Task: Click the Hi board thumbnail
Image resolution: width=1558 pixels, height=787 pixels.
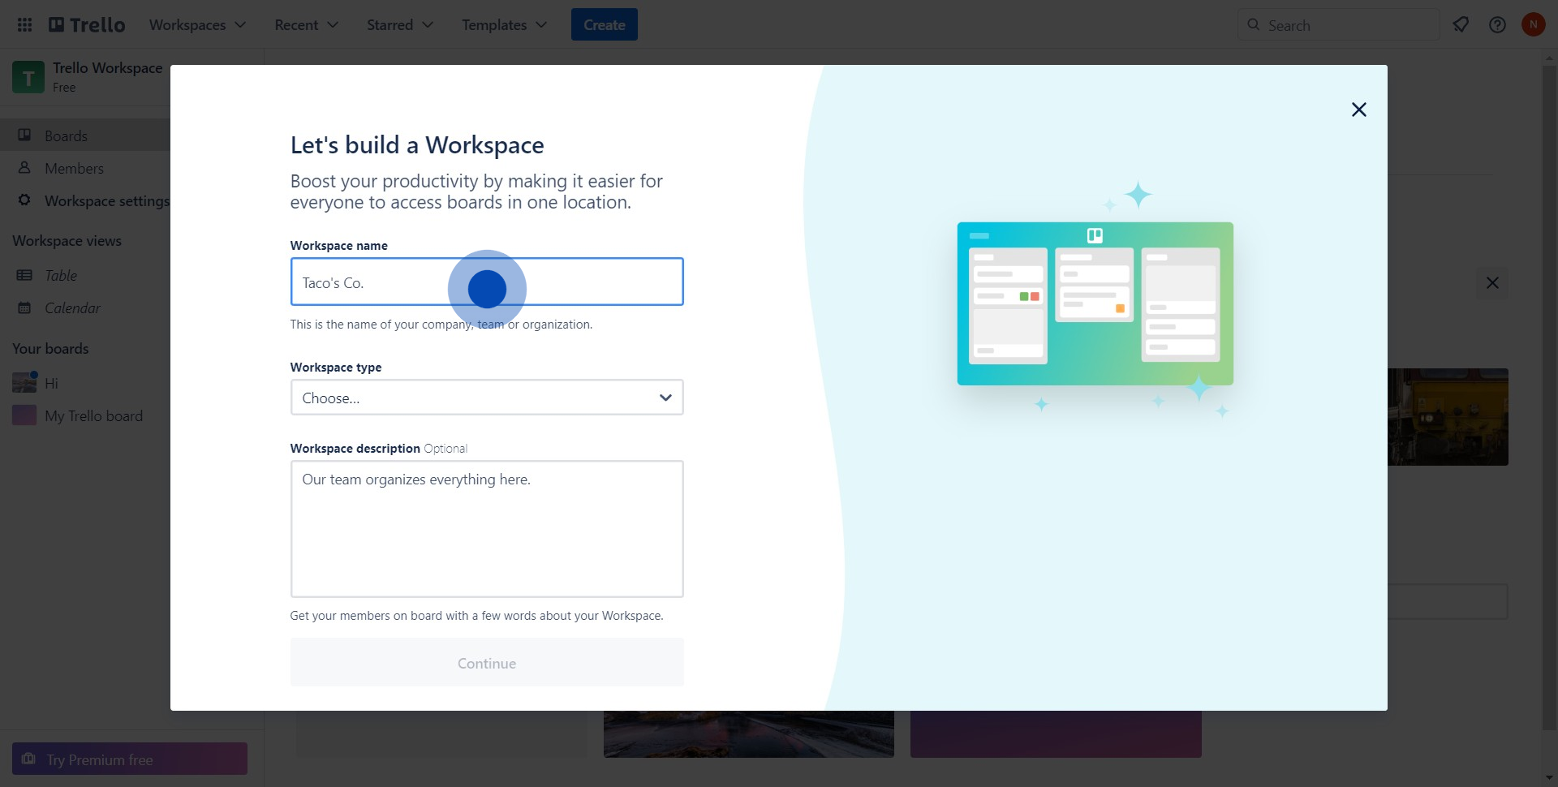Action: pos(24,383)
